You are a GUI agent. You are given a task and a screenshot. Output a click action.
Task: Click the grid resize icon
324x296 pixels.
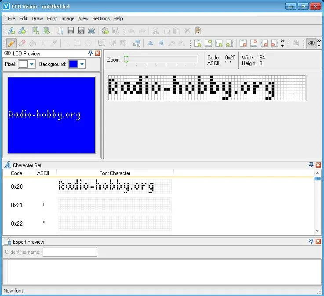pos(137,43)
